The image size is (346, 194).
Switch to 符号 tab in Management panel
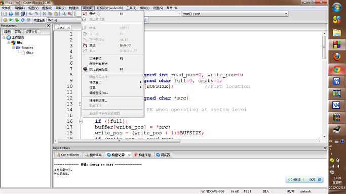pos(18,32)
